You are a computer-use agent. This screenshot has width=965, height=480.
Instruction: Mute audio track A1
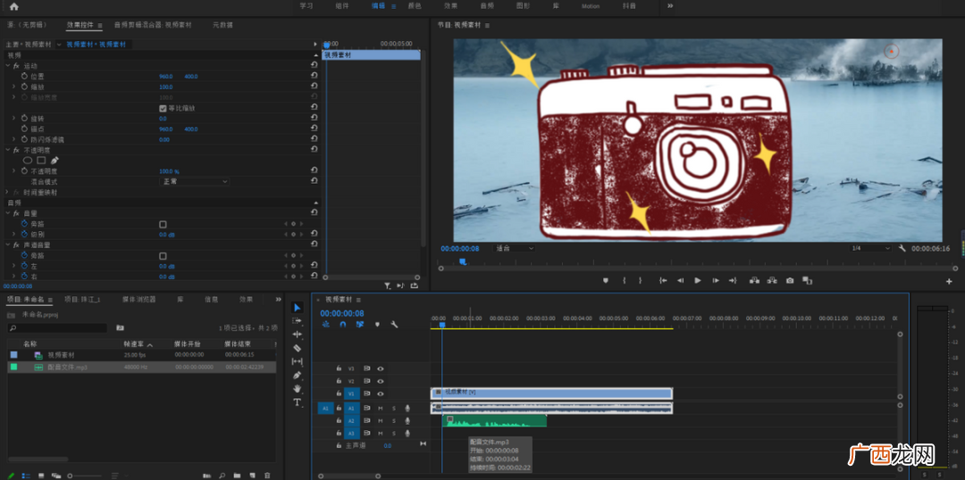(x=381, y=408)
